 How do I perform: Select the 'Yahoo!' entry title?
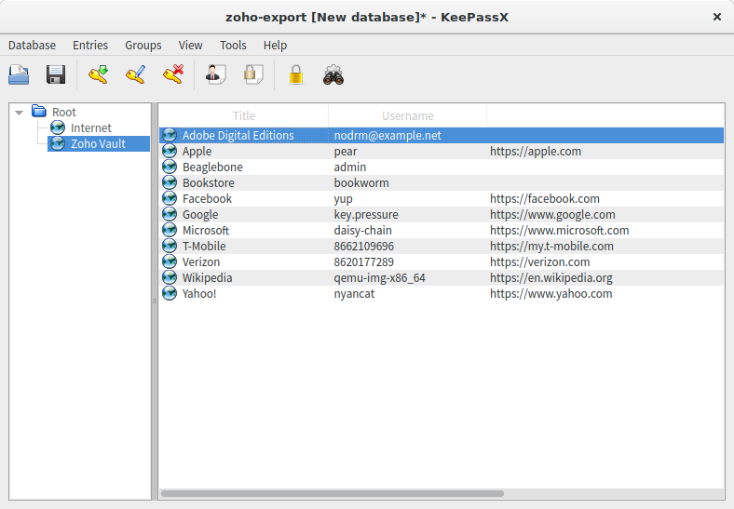pos(199,294)
